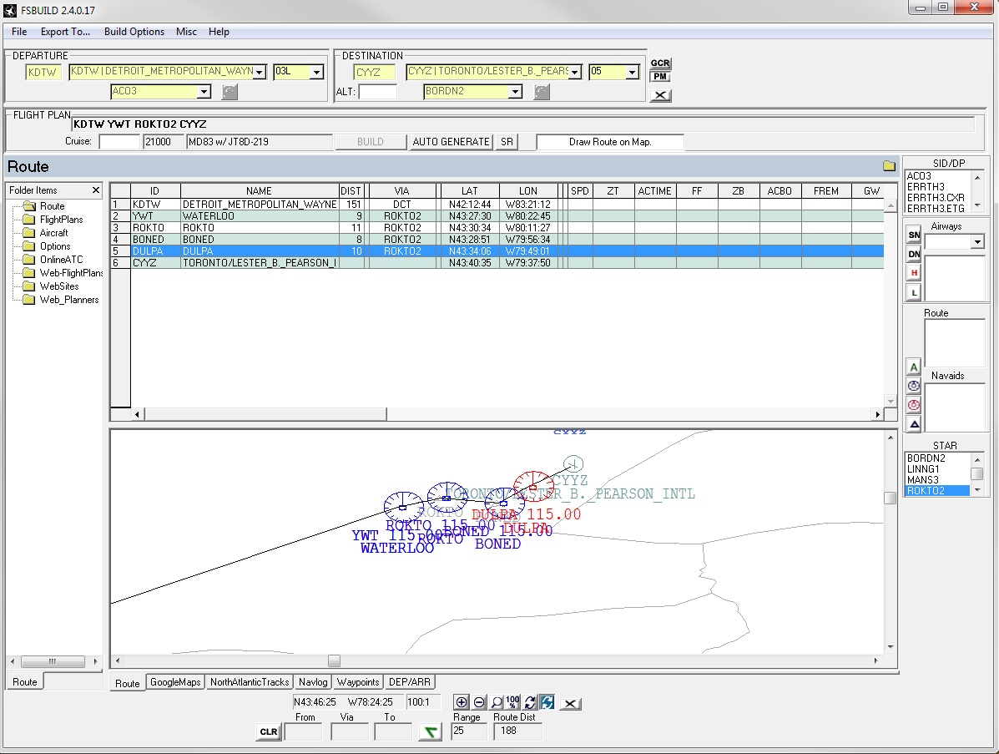Open the Misc menu
The image size is (999, 754).
(x=186, y=31)
